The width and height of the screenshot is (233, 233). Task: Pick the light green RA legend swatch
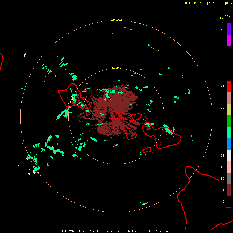[229, 133]
